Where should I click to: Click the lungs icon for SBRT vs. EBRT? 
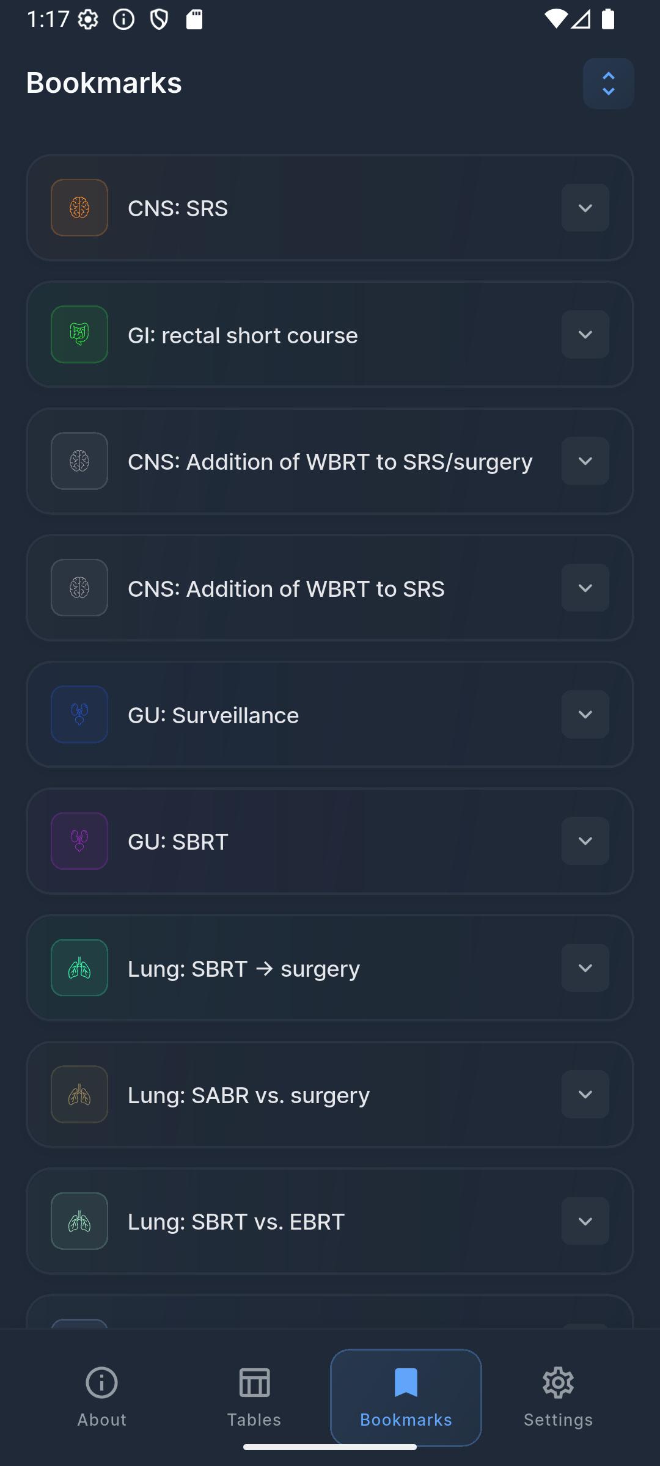[79, 1221]
